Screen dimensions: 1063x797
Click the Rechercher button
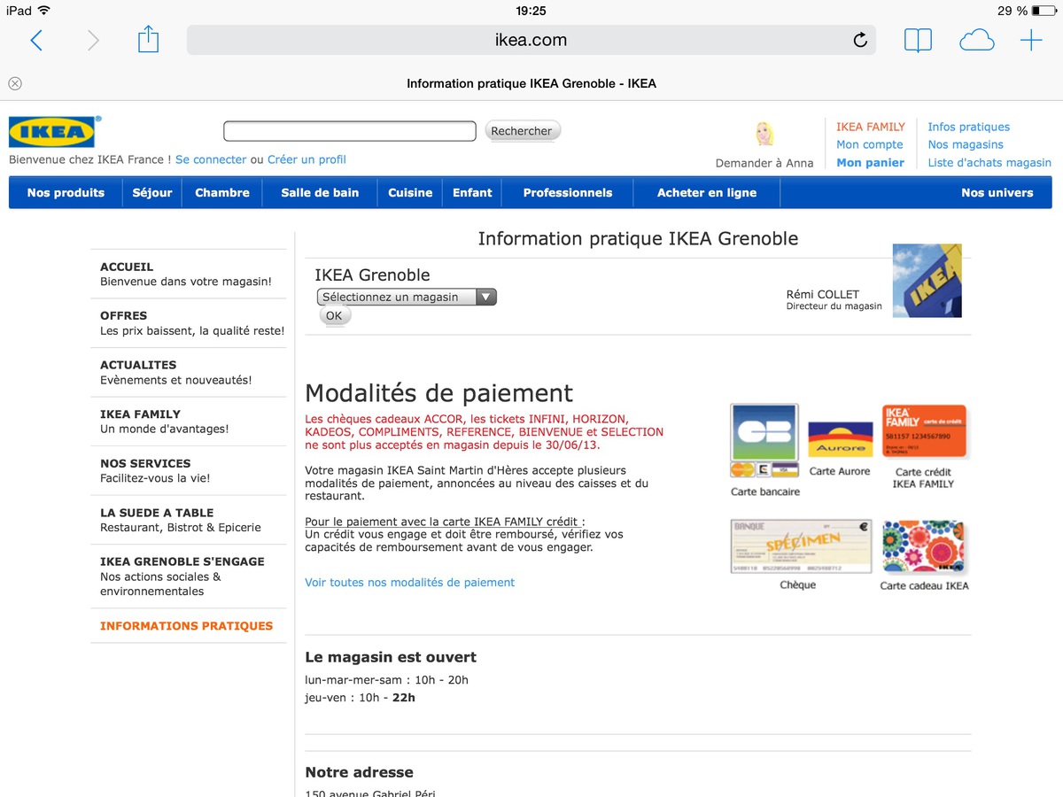(x=522, y=131)
